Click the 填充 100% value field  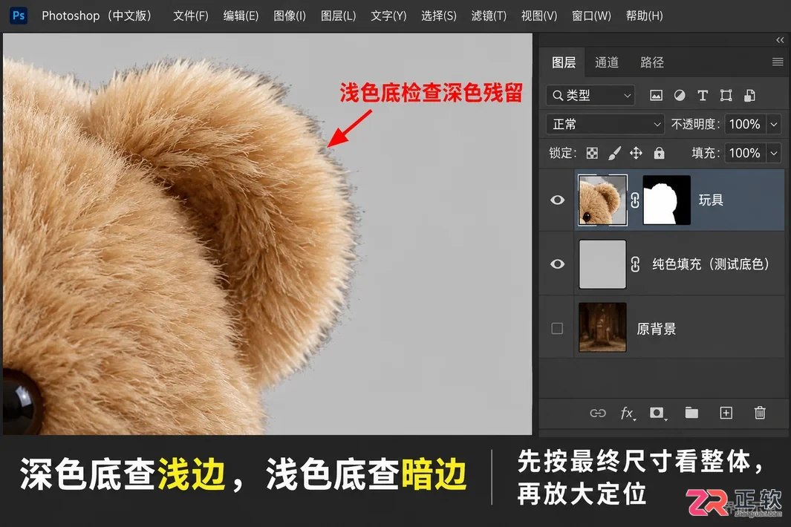tap(745, 153)
